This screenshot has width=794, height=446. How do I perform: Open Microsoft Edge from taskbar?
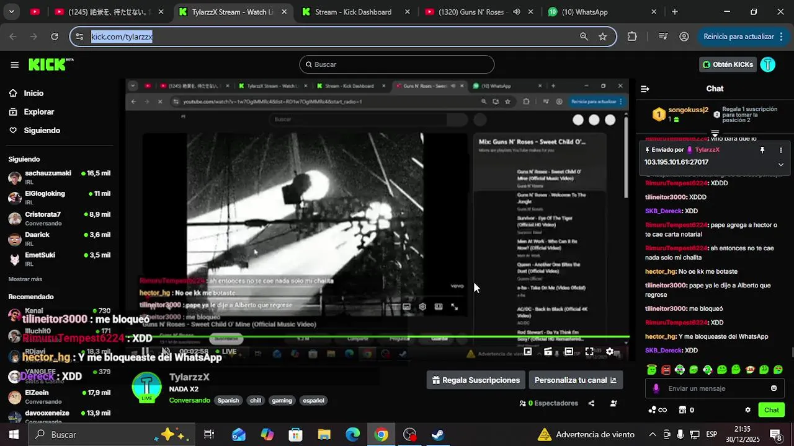(352, 435)
